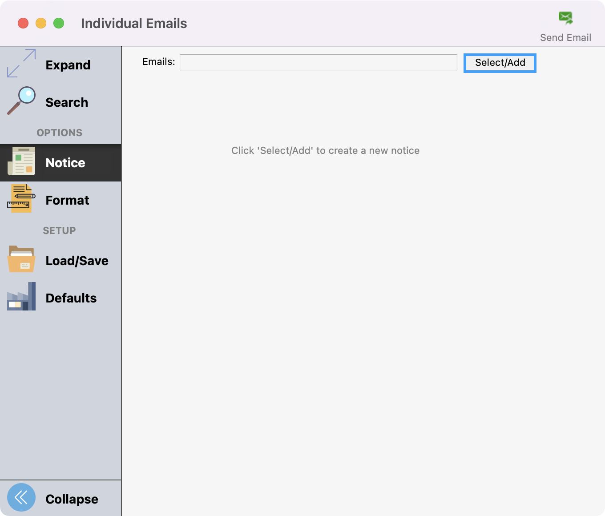605x516 pixels.
Task: Click the Search text label in the sidebar
Action: tap(67, 102)
